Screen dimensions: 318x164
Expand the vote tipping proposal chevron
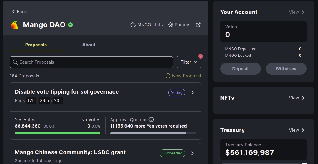(x=193, y=93)
